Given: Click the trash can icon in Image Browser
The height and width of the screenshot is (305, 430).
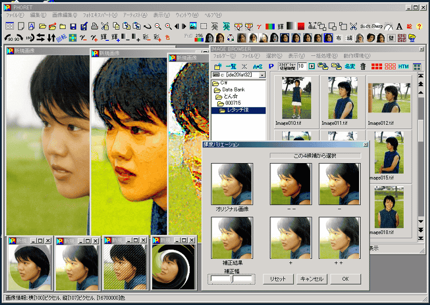Looking at the screenshot, I should (x=363, y=66).
